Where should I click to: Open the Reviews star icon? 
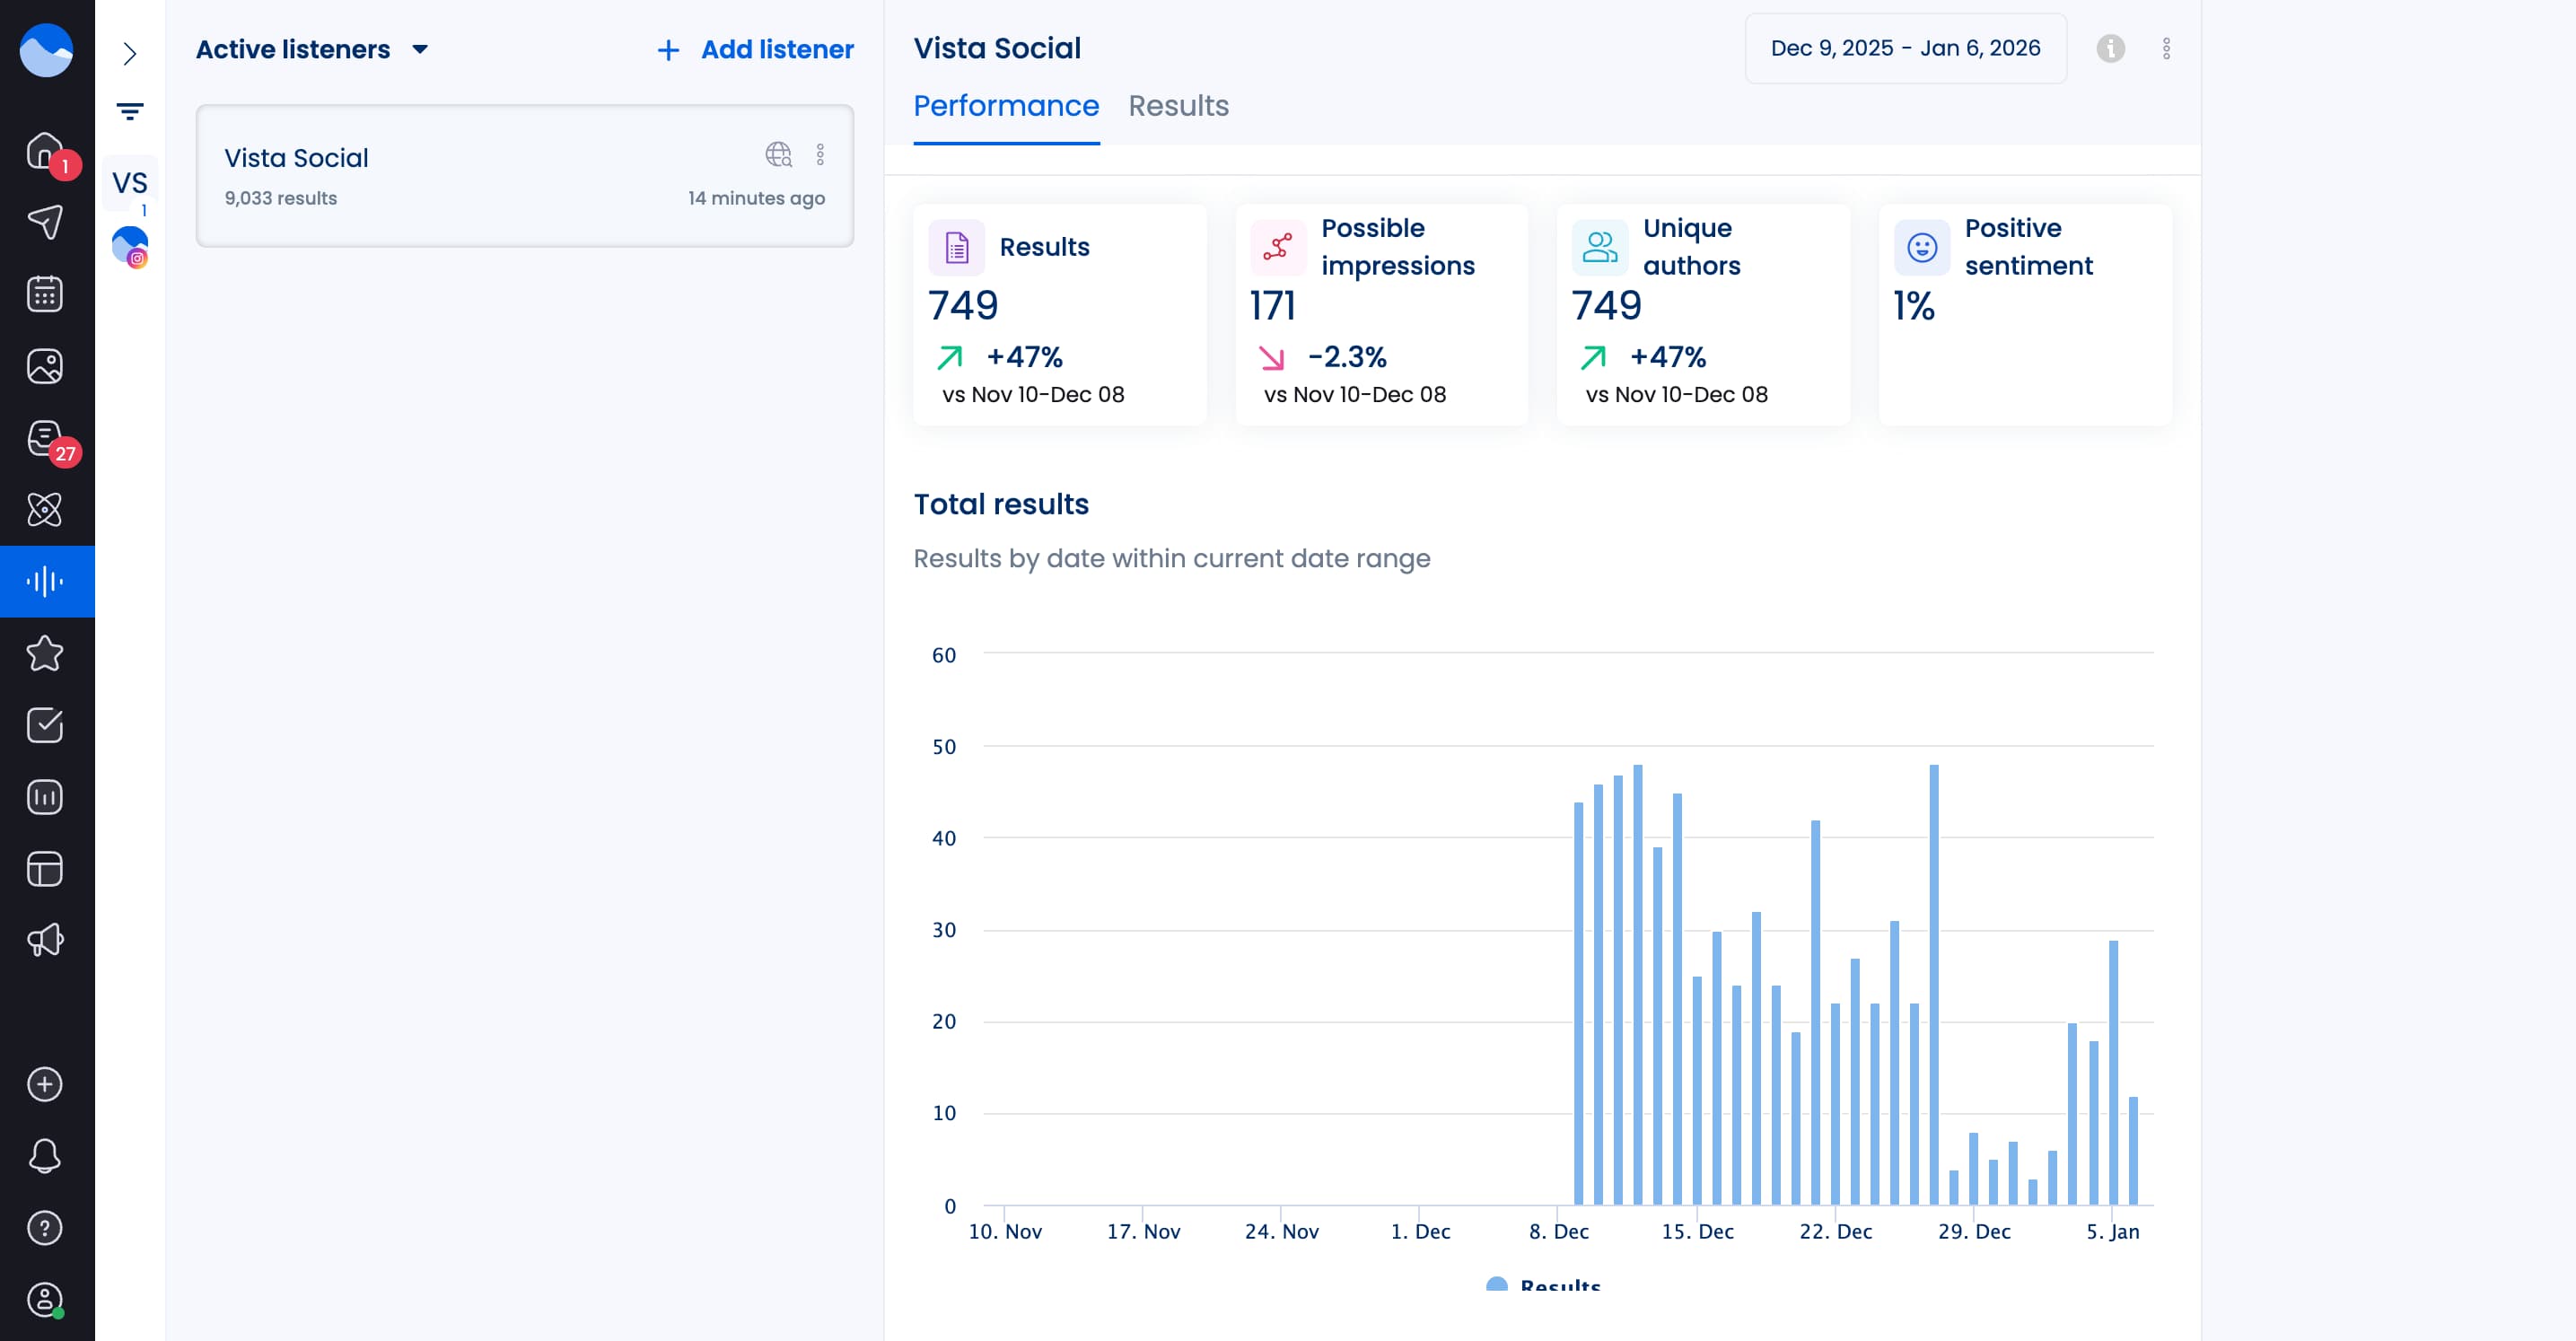point(46,653)
